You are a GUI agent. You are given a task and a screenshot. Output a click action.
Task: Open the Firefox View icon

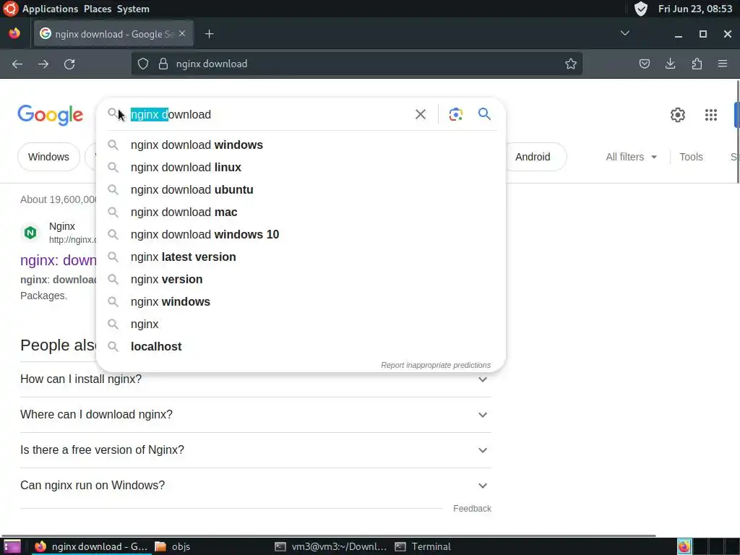[14, 33]
